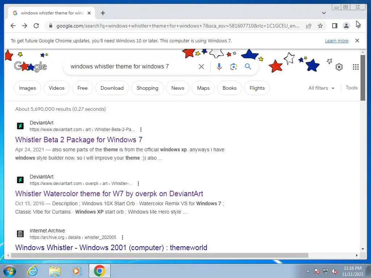Open the Learn more link in the infobar
This screenshot has height=278, width=371.
pyautogui.click(x=337, y=41)
